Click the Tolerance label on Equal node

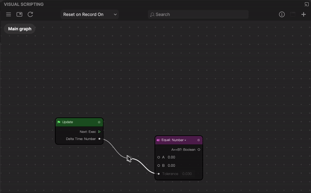170,174
